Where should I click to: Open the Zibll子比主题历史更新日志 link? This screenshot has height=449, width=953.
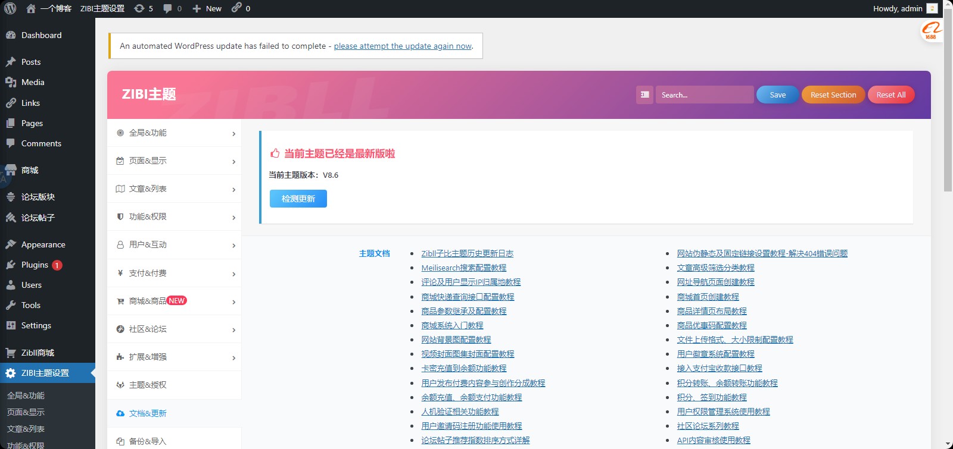468,253
